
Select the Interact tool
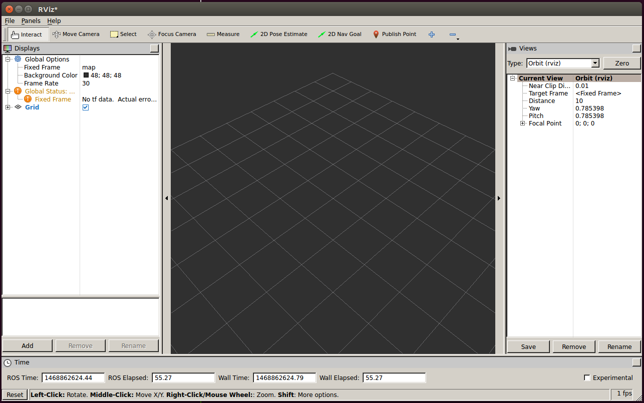point(27,34)
